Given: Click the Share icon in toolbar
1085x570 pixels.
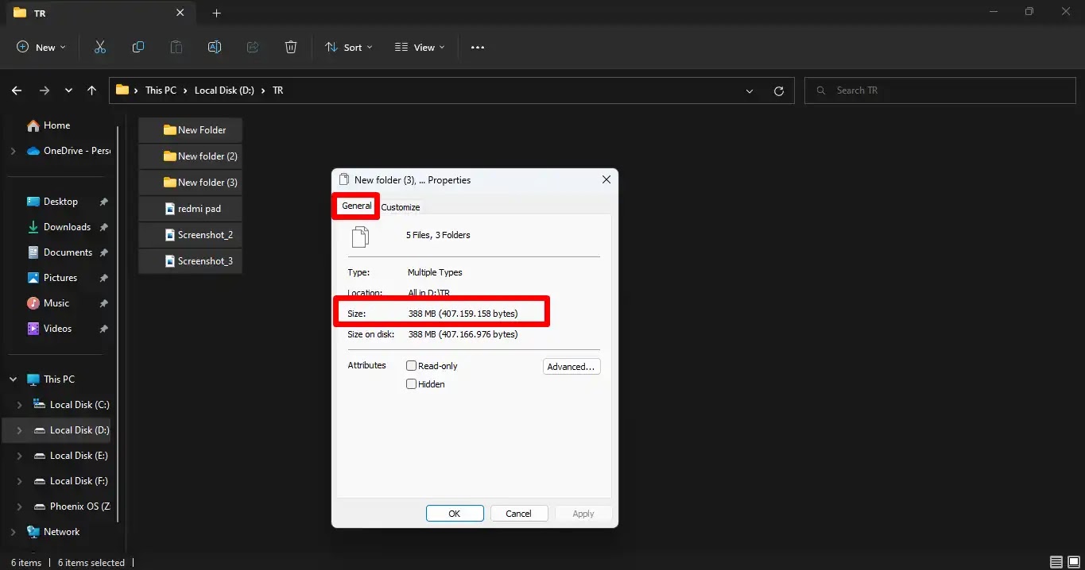Looking at the screenshot, I should [x=253, y=47].
